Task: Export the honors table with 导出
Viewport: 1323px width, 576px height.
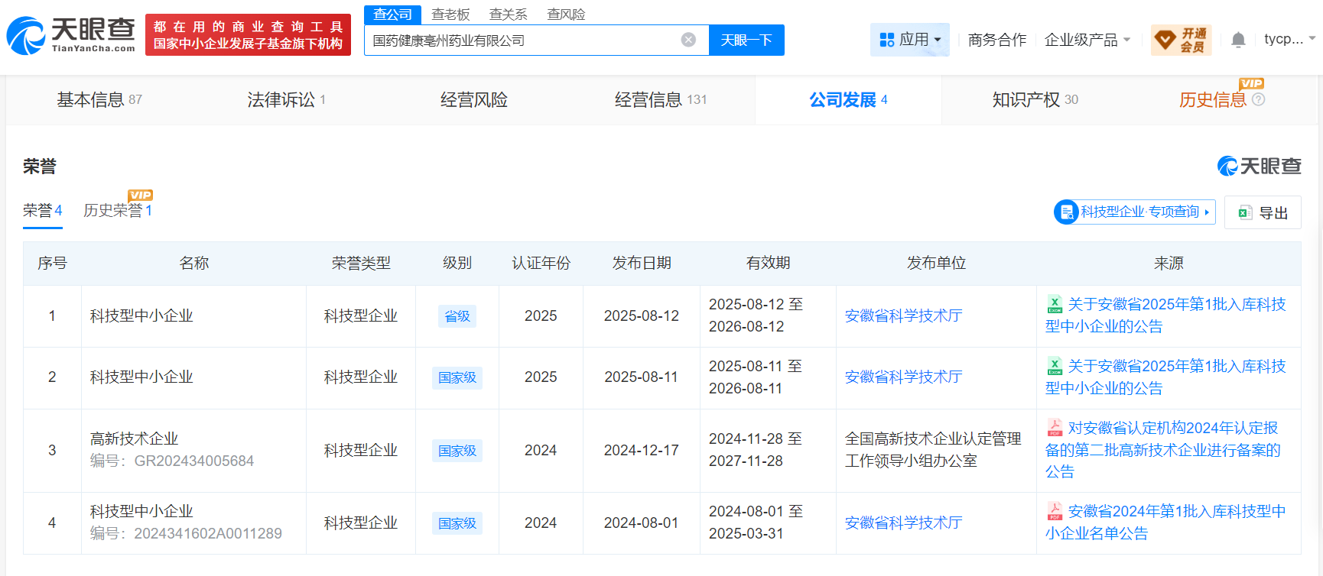Action: tap(1263, 212)
